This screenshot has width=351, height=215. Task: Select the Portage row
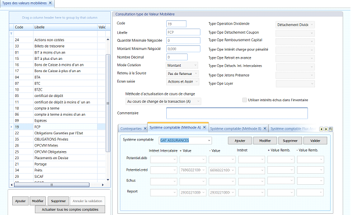tap(58, 164)
